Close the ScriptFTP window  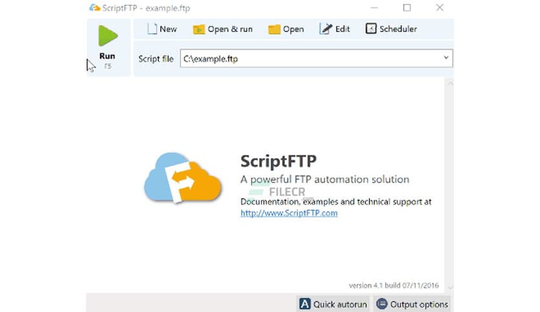click(x=439, y=8)
